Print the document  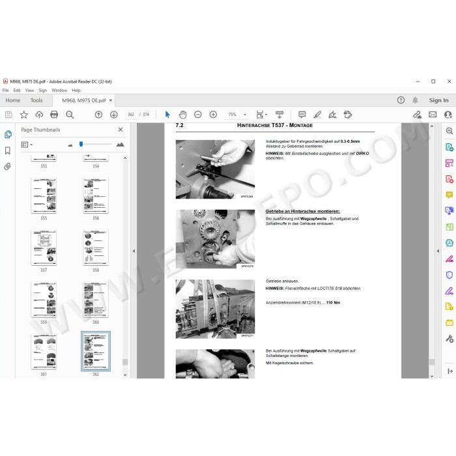click(x=54, y=115)
